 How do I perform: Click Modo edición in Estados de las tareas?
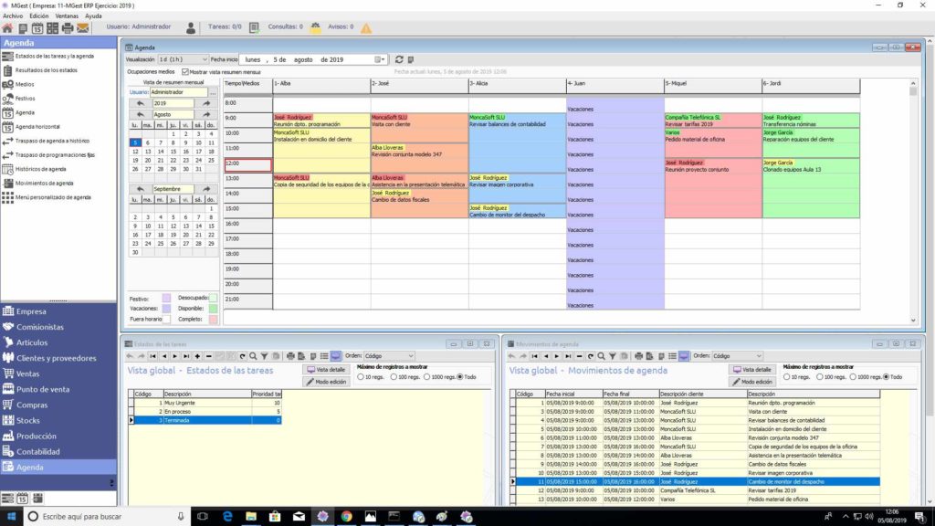point(326,382)
